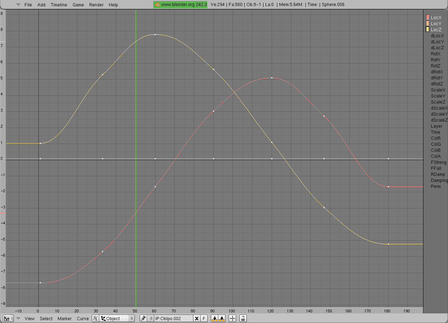Toggle the view lock padlock icon
Viewport: 448px width, 323px height.
pyautogui.click(x=243, y=318)
